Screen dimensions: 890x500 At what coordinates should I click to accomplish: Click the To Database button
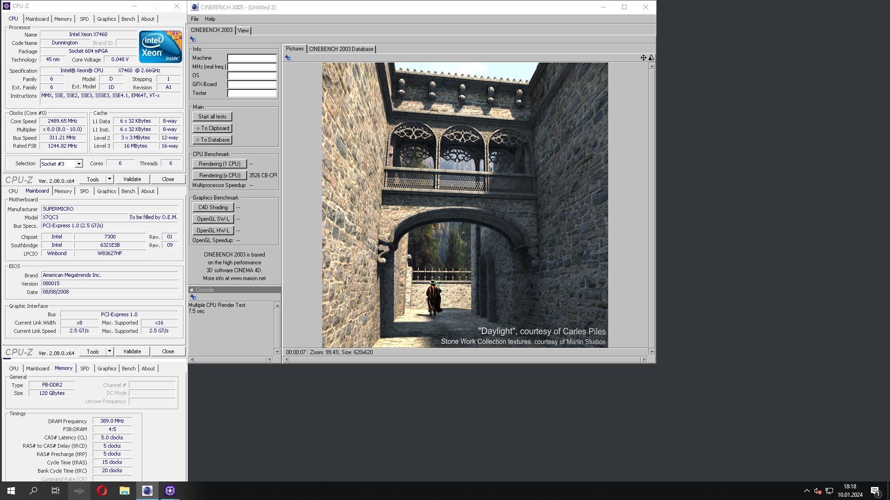click(212, 140)
